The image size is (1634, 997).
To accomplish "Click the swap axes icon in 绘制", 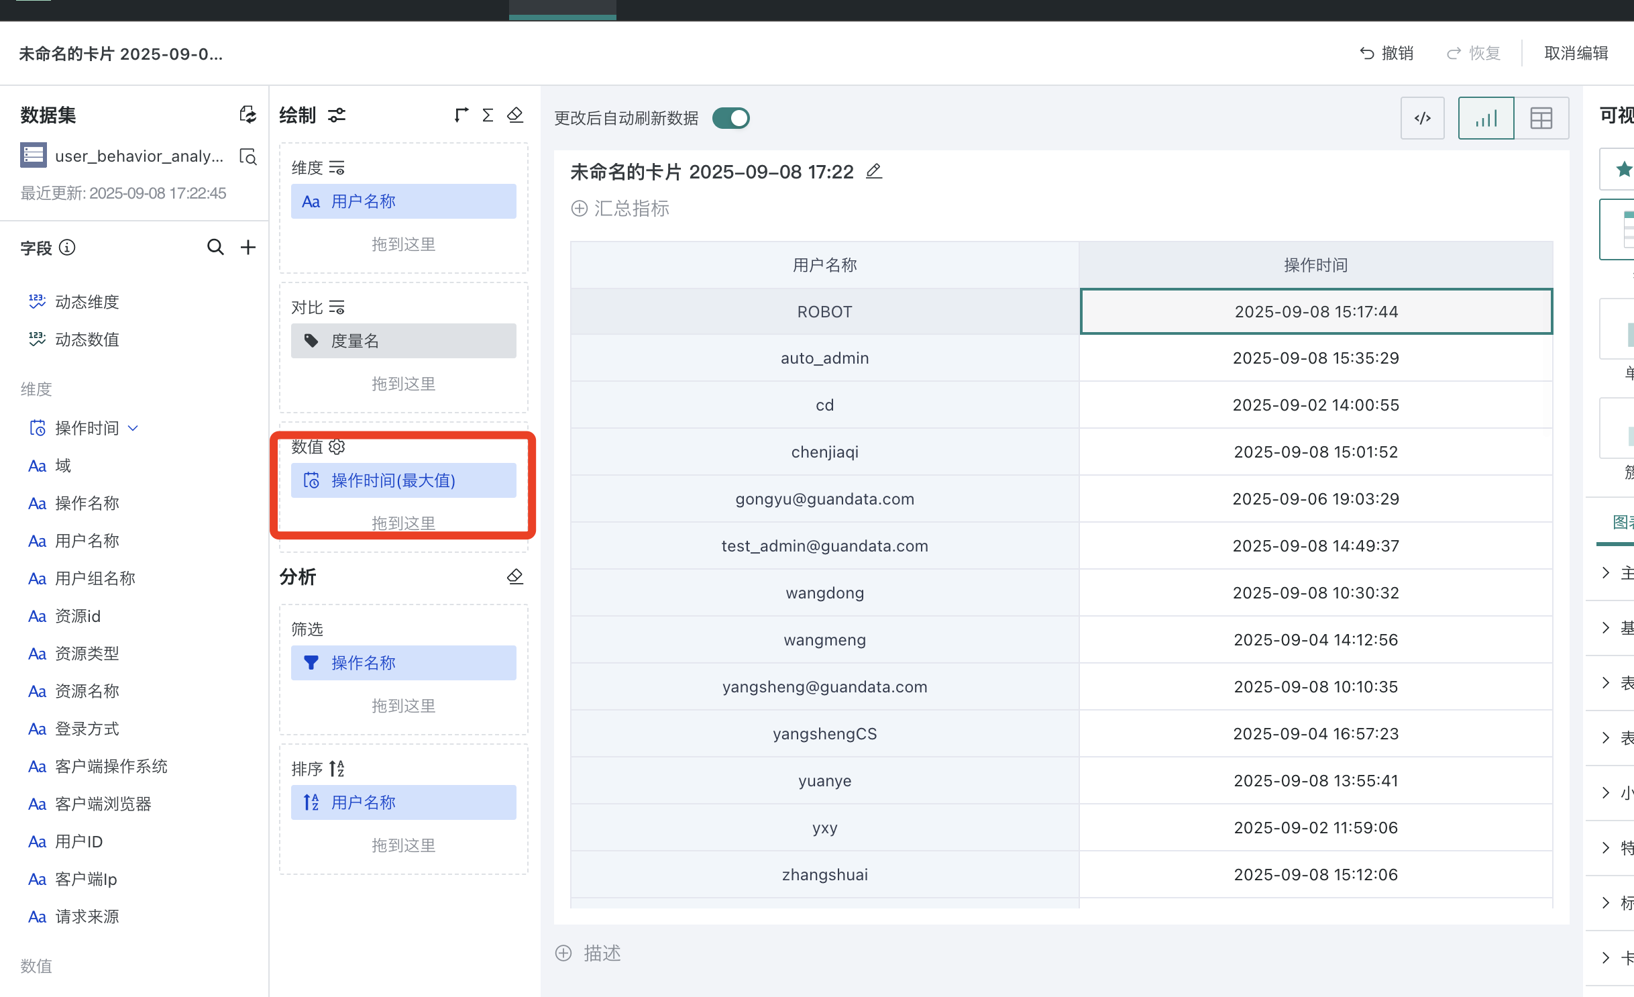I will 461,115.
